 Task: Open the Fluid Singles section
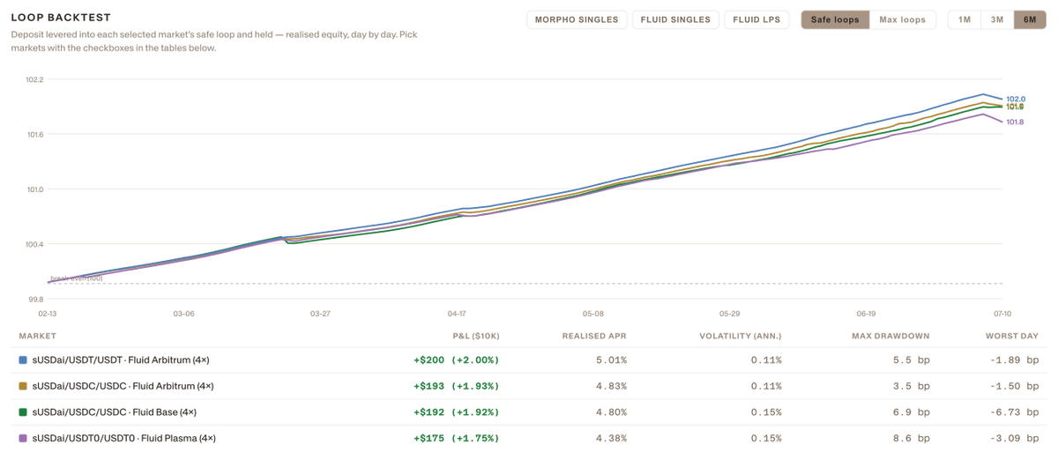(x=676, y=19)
